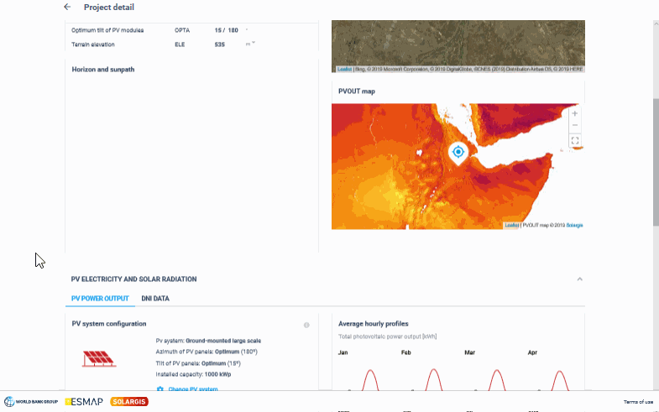The width and height of the screenshot is (659, 412).
Task: Click the Solargis logo in the footer
Action: (x=129, y=402)
